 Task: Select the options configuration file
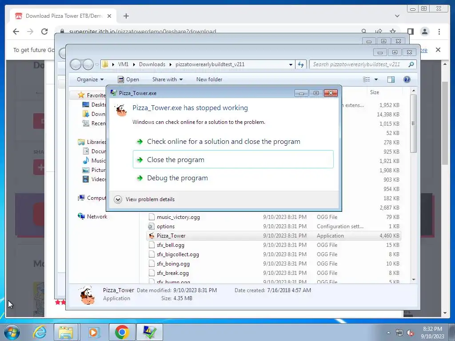[166, 226]
